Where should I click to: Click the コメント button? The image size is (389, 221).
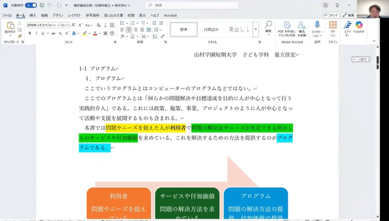click(331, 15)
